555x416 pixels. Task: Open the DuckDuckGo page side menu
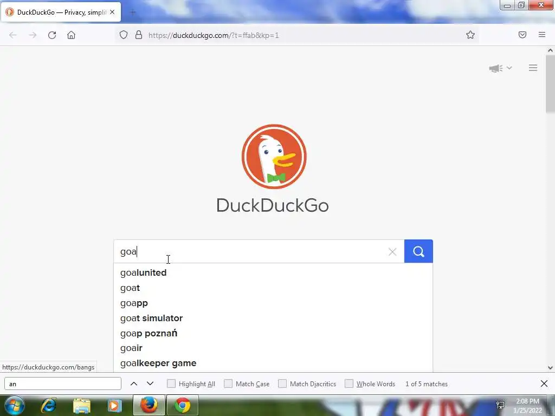533,68
